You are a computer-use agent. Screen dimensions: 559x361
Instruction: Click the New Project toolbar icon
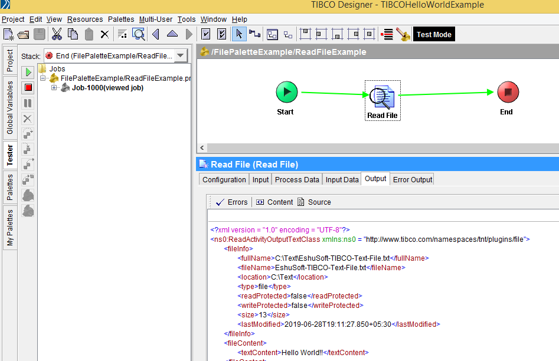8,35
